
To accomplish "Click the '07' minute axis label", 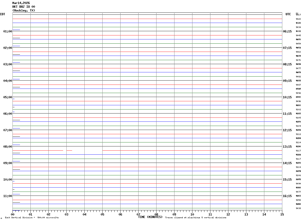I will click(138, 214).
